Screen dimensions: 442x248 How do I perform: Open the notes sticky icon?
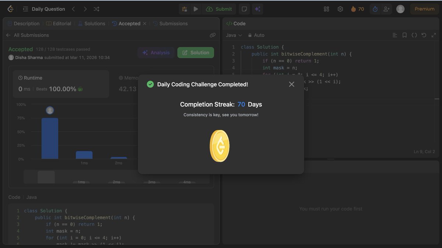point(244,9)
